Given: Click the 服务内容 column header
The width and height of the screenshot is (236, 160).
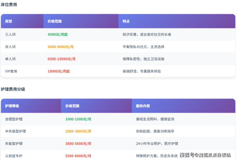Looking at the screenshot, I should click(143, 106).
